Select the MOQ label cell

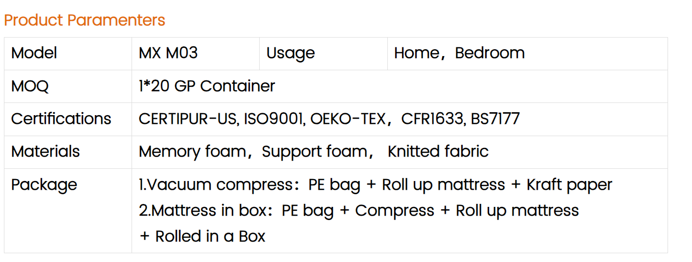tap(68, 86)
